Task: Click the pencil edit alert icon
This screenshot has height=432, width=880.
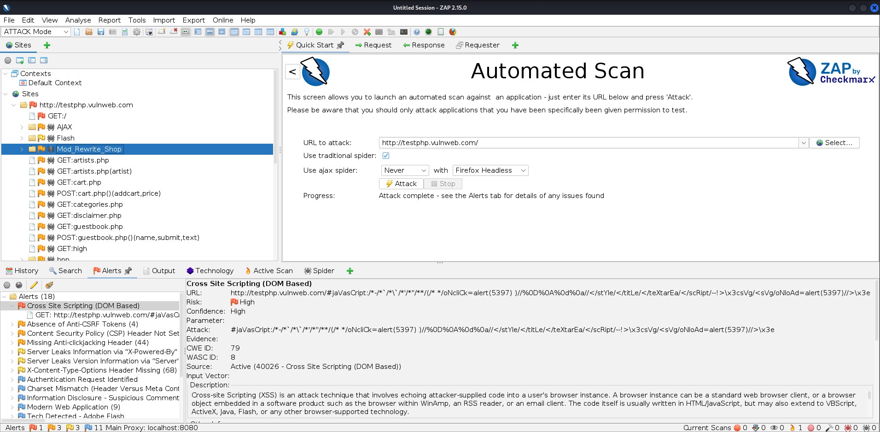Action: [x=34, y=285]
